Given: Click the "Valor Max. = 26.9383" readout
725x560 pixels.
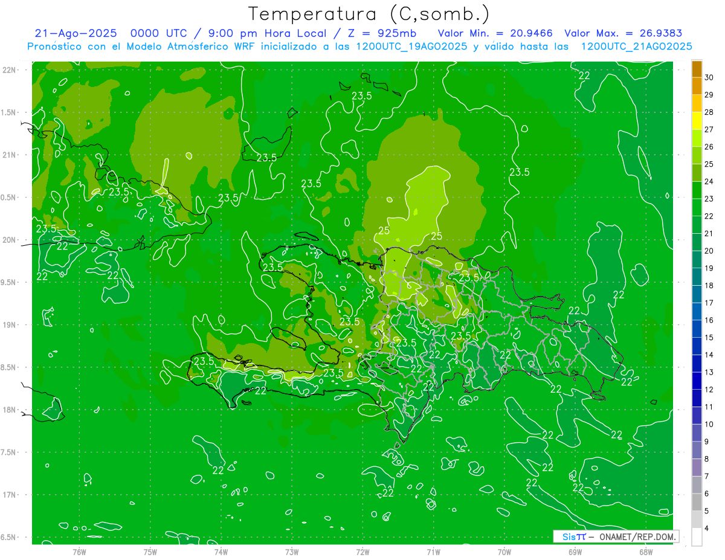Looking at the screenshot, I should click(x=623, y=34).
